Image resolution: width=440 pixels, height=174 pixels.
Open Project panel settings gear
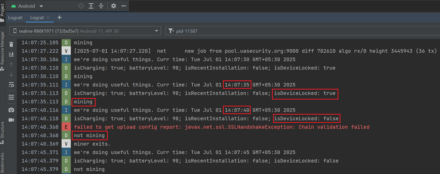coord(113,6)
